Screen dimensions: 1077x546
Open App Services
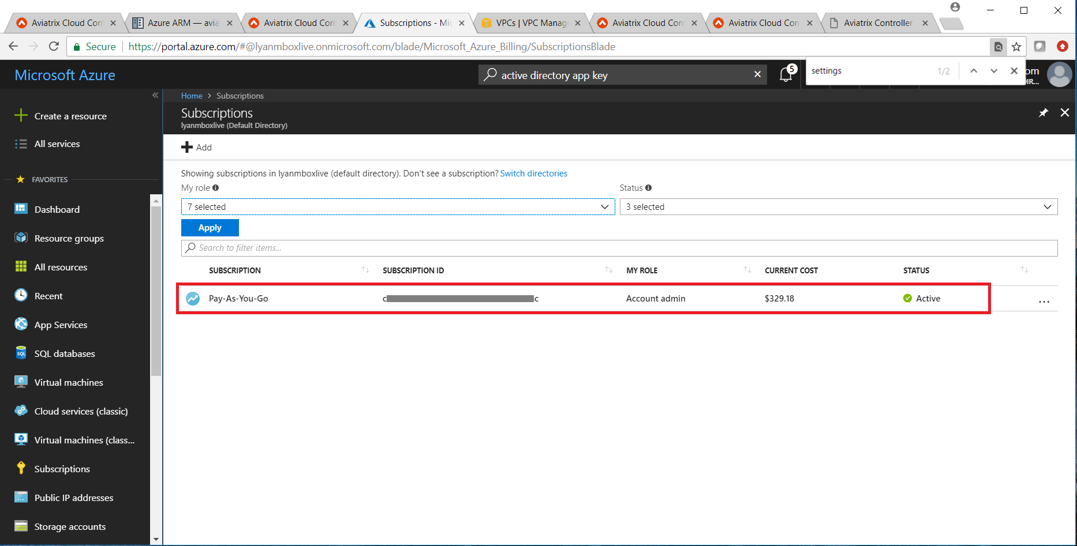coord(62,325)
